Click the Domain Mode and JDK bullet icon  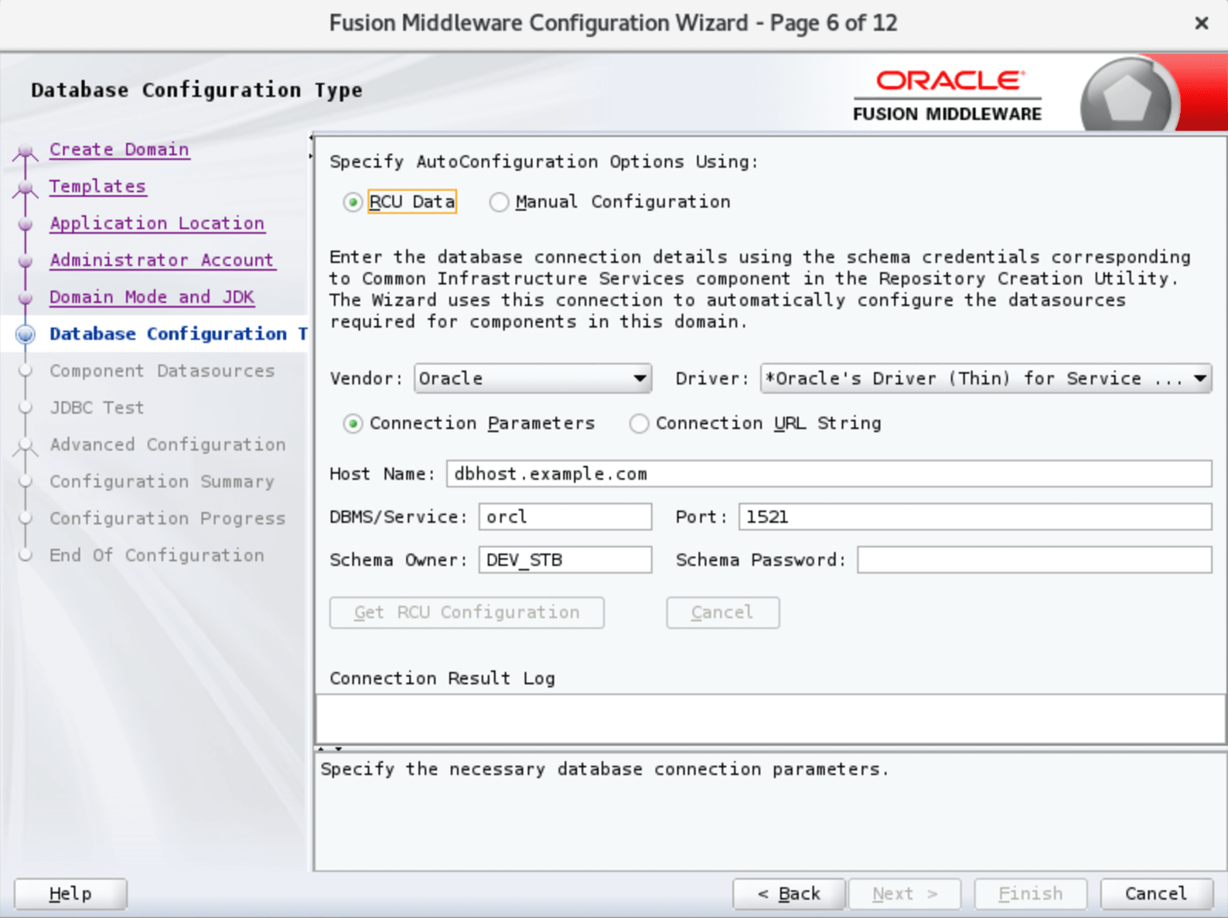[x=26, y=298]
